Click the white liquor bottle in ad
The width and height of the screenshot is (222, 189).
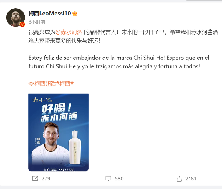(75, 147)
